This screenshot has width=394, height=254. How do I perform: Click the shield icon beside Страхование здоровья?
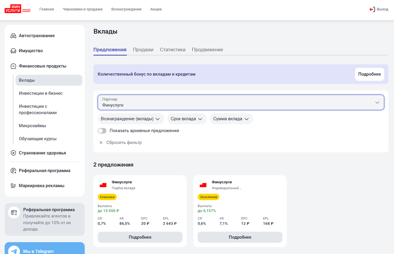pos(13,153)
